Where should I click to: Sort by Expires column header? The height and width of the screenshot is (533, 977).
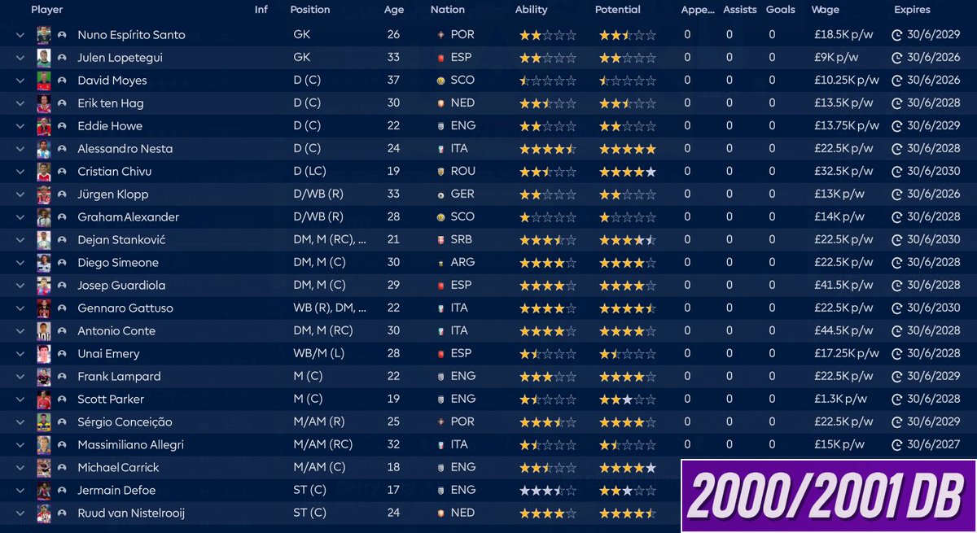tap(913, 10)
